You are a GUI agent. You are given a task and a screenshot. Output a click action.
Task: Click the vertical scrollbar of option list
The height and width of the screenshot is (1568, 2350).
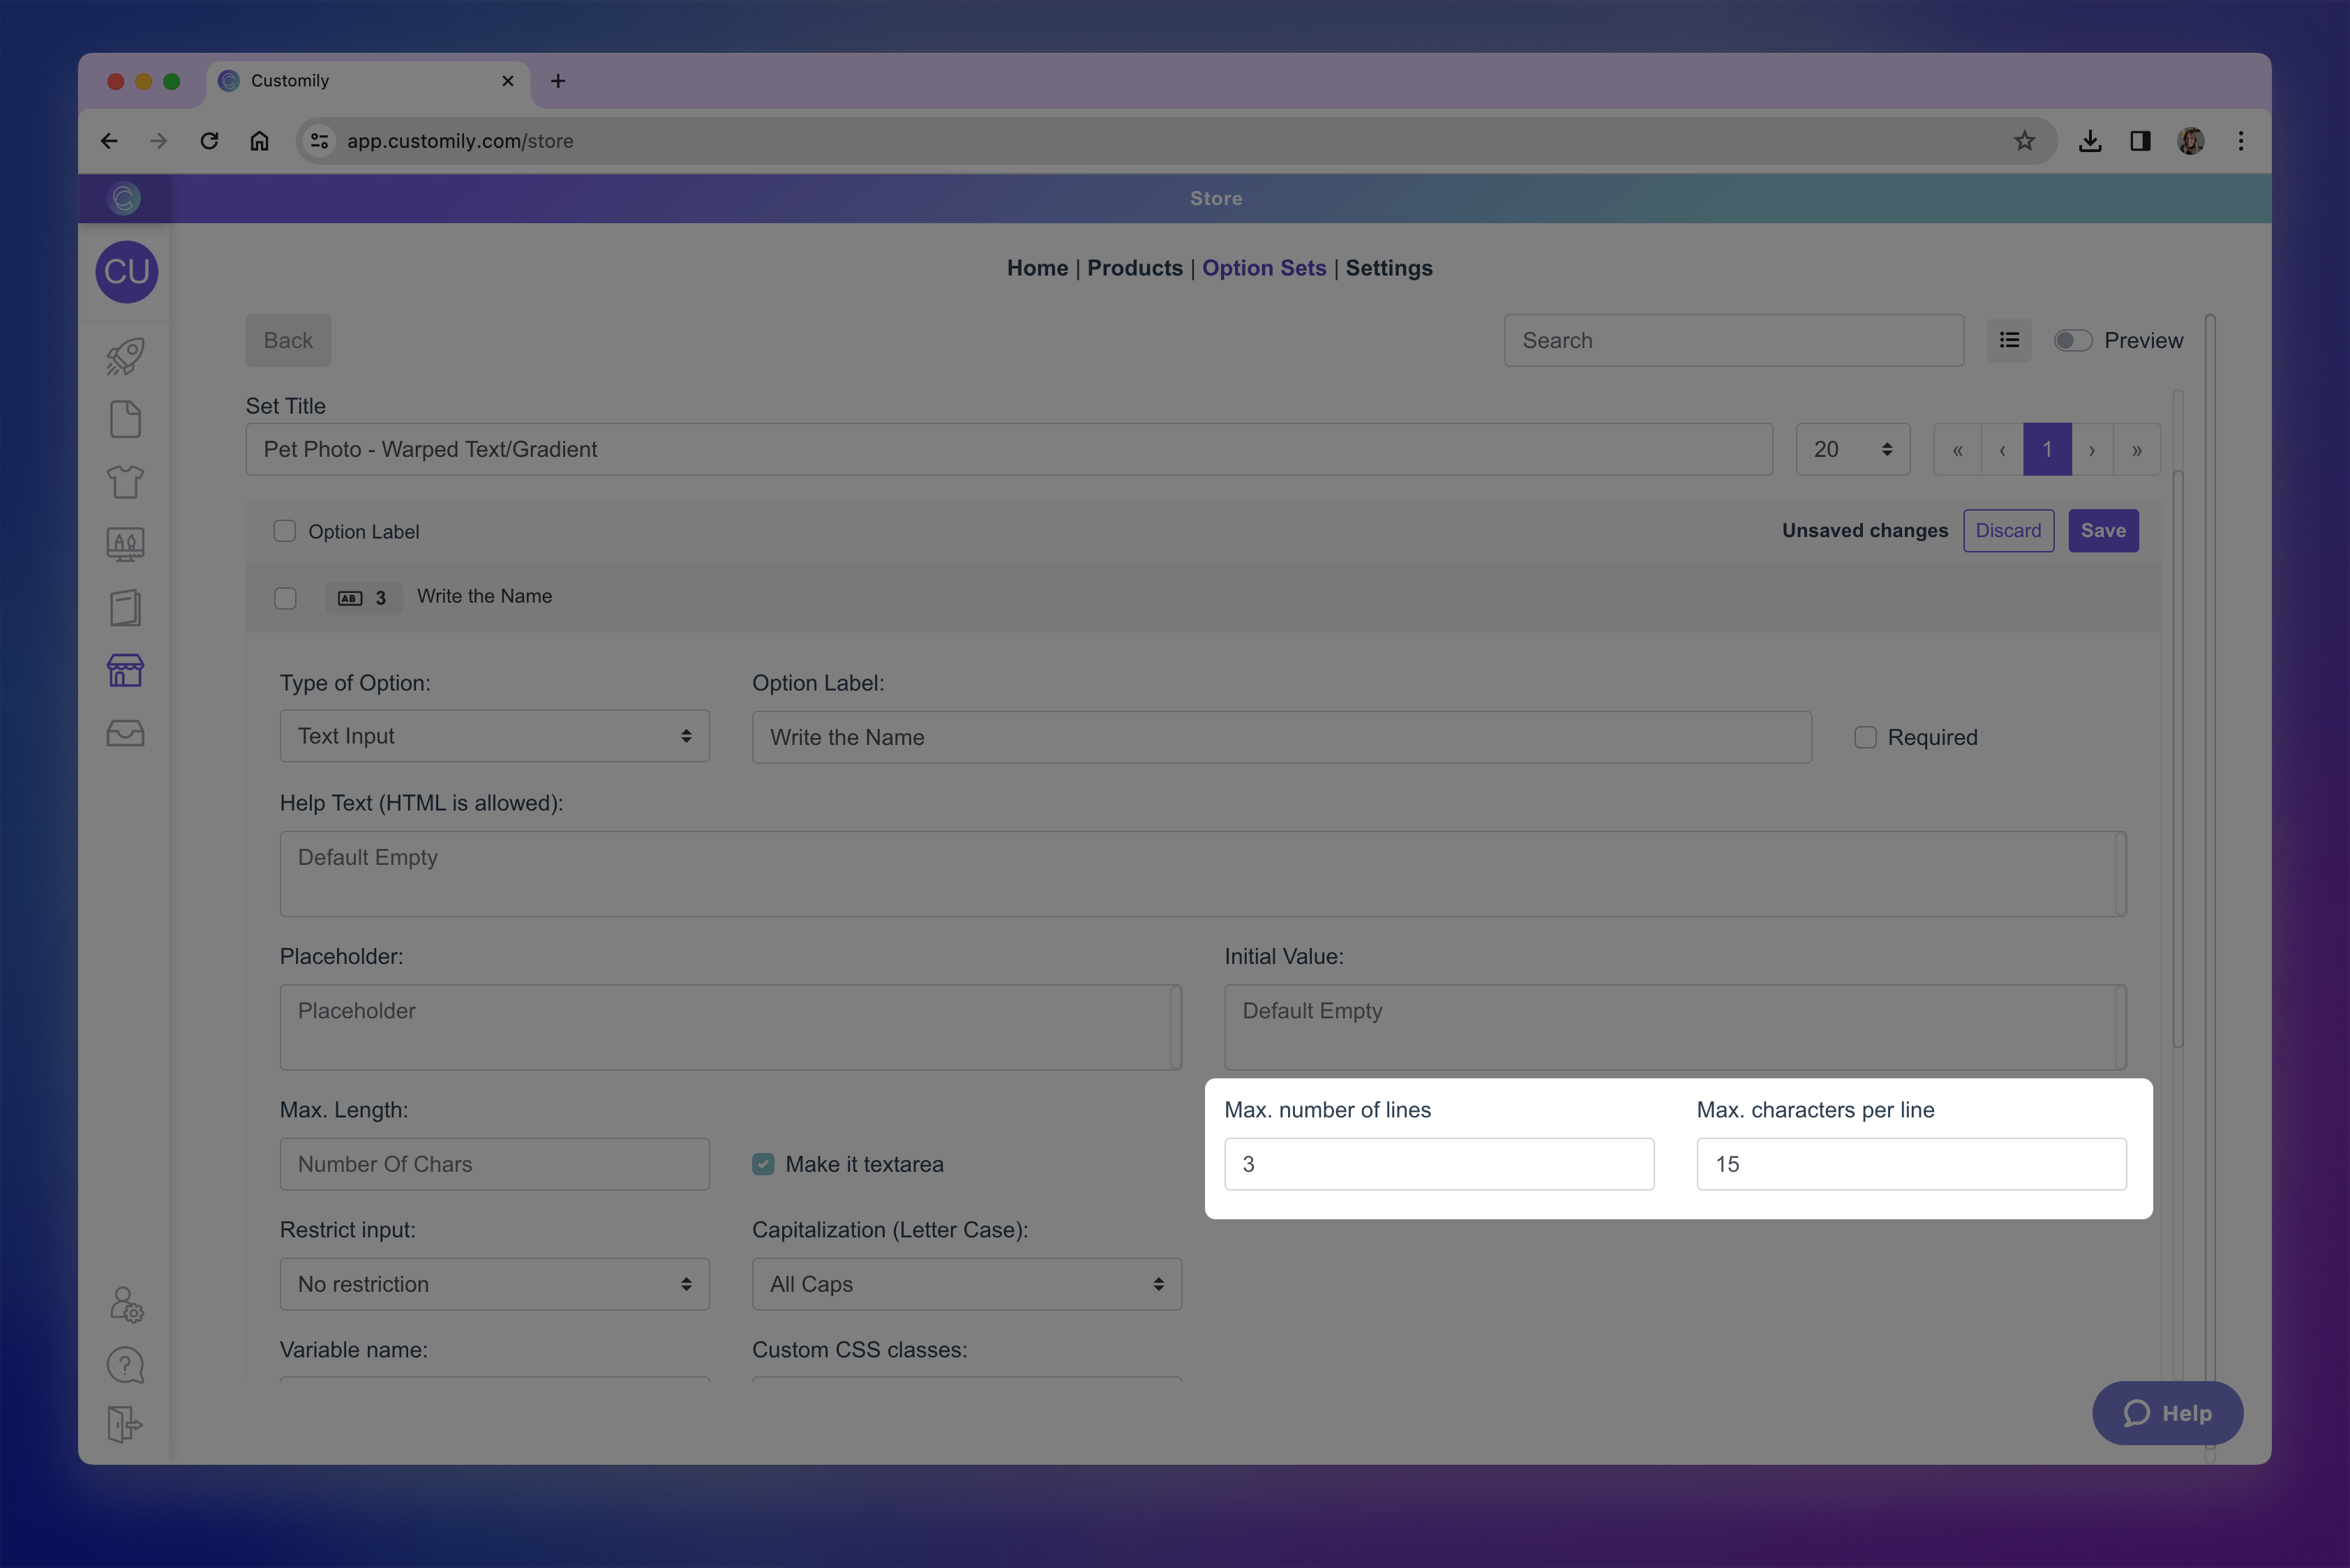tap(2178, 760)
